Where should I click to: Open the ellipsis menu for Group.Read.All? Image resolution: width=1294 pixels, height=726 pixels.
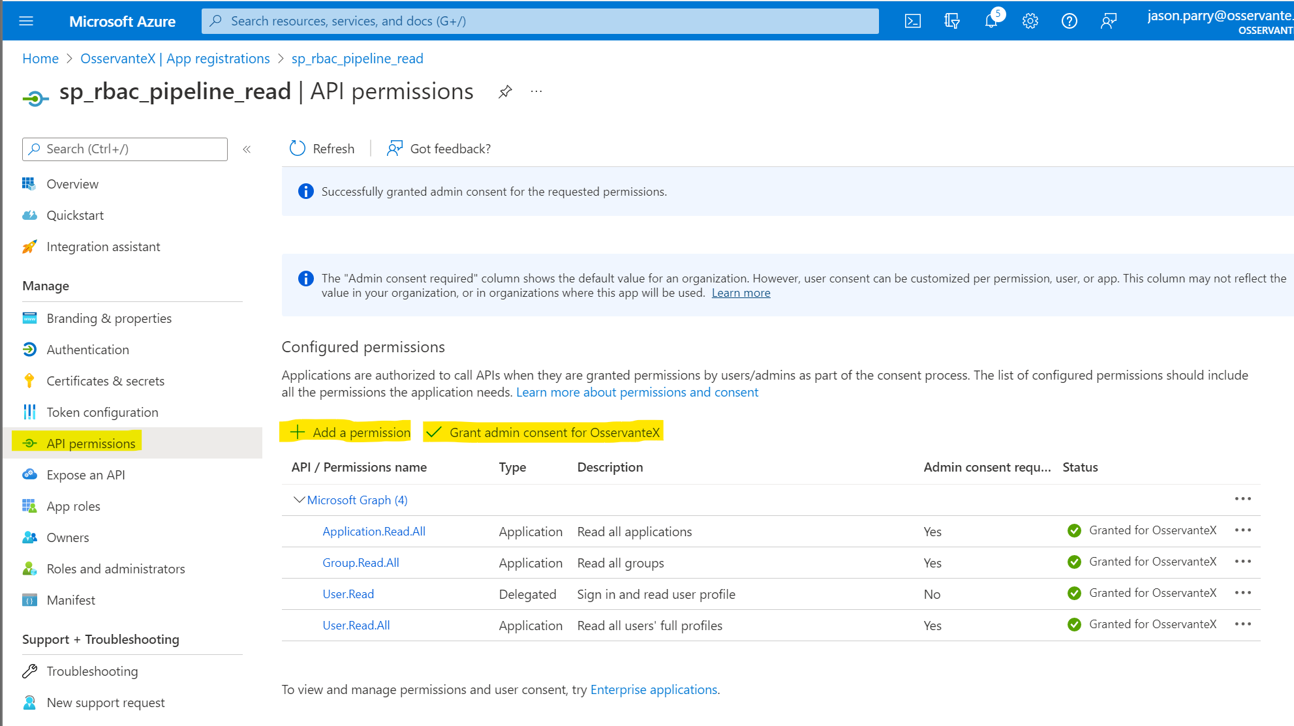(x=1243, y=562)
